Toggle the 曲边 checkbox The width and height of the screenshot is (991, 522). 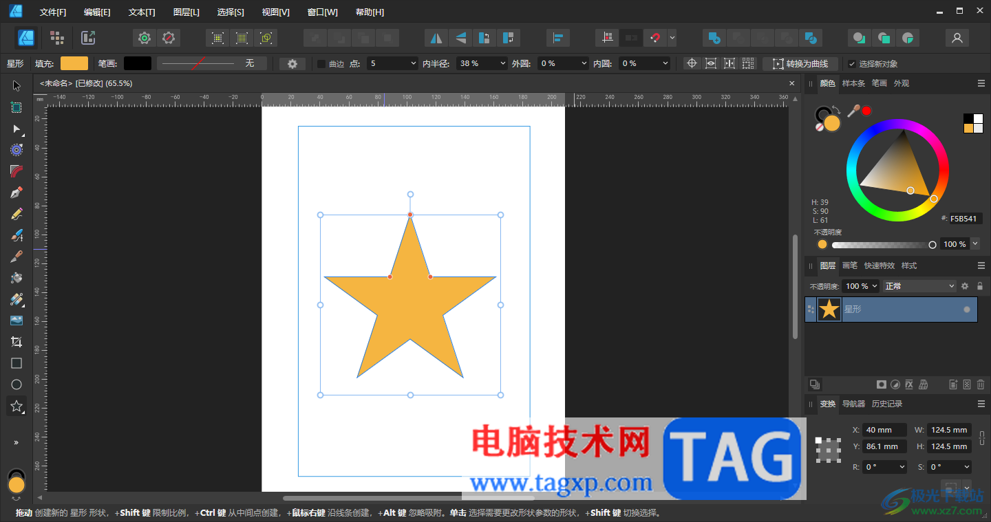tap(321, 64)
